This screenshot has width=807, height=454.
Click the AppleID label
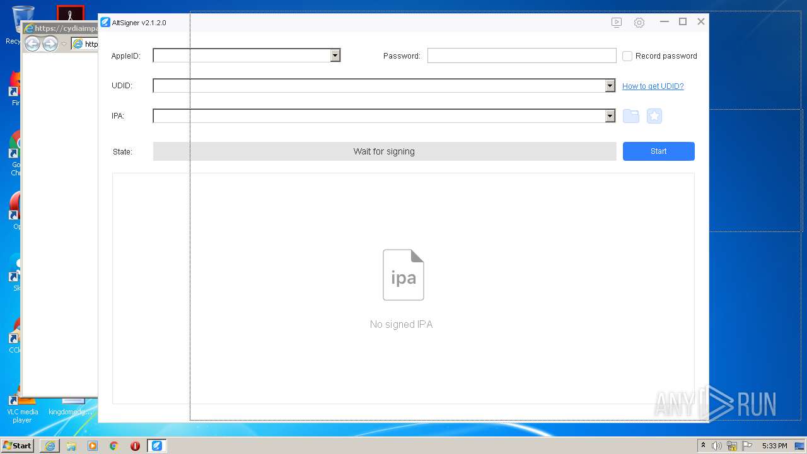pyautogui.click(x=126, y=56)
